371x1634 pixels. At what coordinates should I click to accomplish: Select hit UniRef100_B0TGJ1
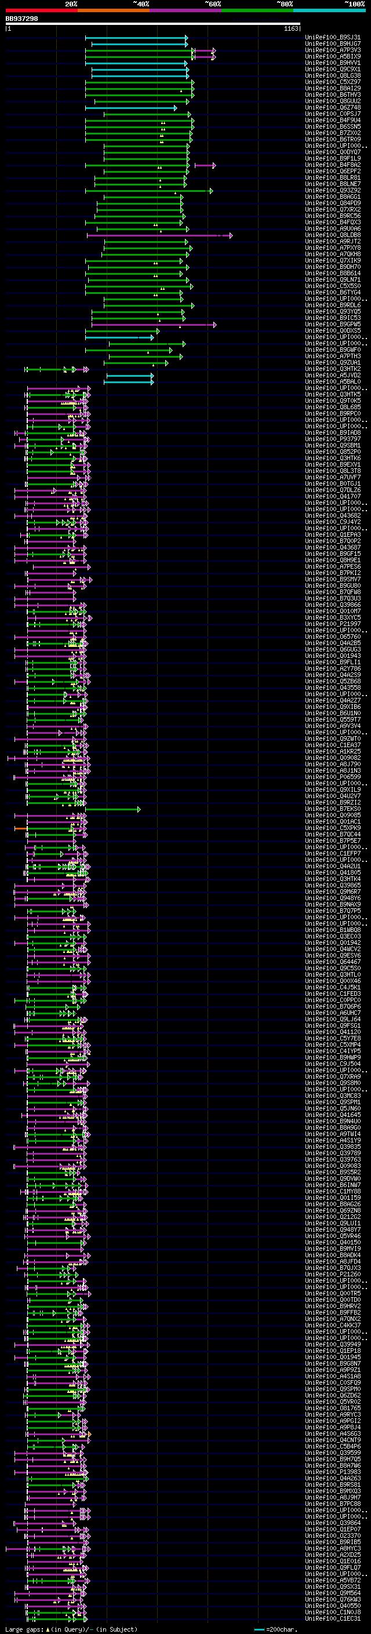pos(333,484)
